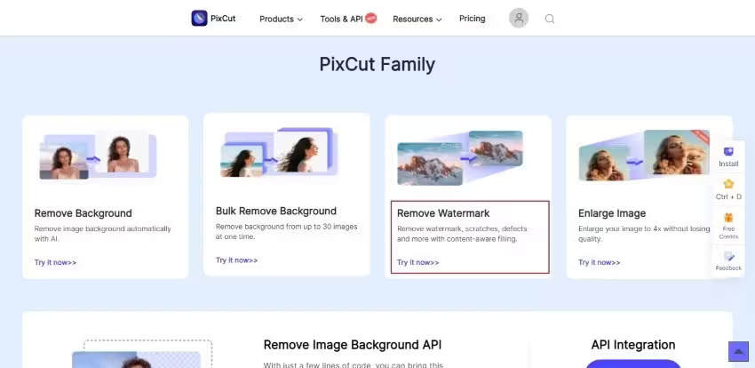Click Try it now under Enlarge Image

pyautogui.click(x=599, y=262)
